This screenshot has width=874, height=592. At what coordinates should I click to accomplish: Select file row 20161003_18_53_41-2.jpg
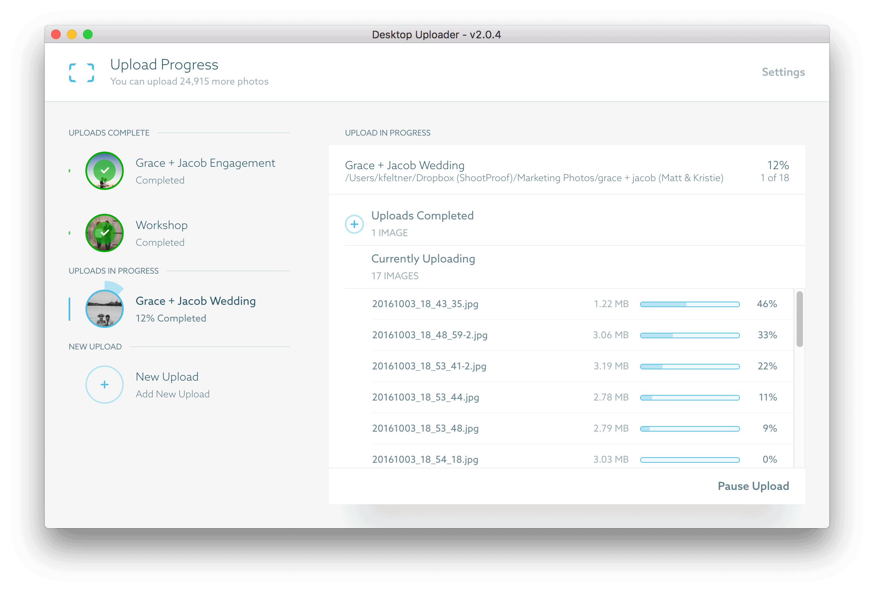(429, 366)
